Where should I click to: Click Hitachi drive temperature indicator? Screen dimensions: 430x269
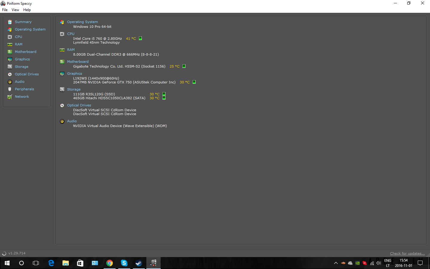tap(164, 98)
